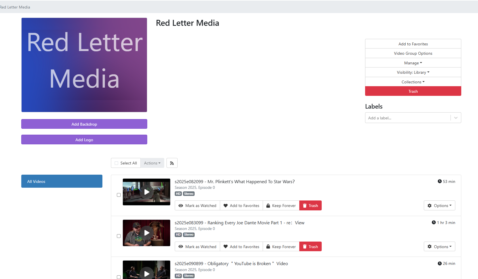Add Joe Dante episode to favorites
This screenshot has width=478, height=279.
241,247
